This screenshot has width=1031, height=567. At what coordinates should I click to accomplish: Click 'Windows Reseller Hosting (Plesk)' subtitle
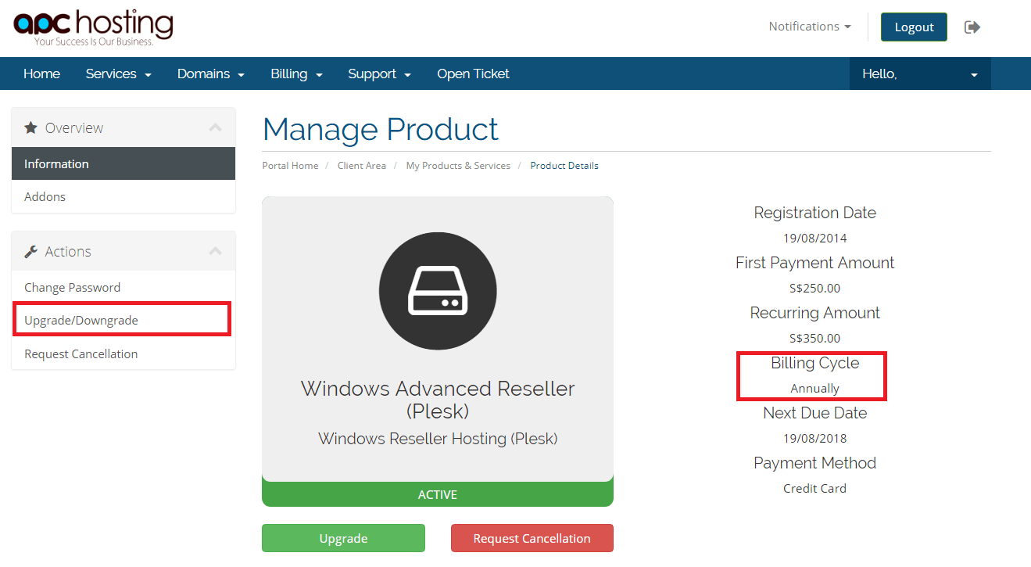(438, 439)
